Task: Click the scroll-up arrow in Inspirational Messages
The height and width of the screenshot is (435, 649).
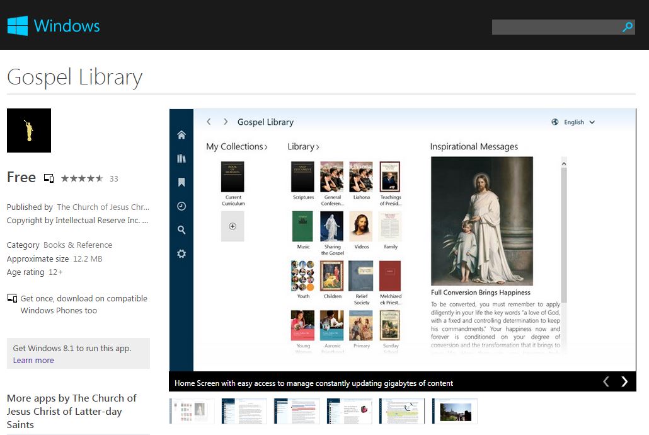Action: pyautogui.click(x=563, y=163)
